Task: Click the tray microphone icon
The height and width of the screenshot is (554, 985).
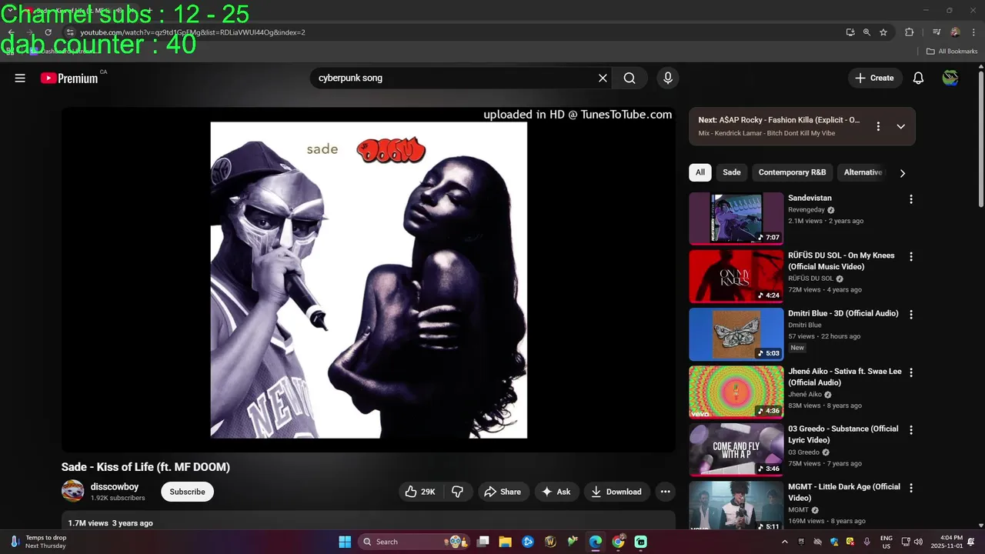Action: click(867, 542)
